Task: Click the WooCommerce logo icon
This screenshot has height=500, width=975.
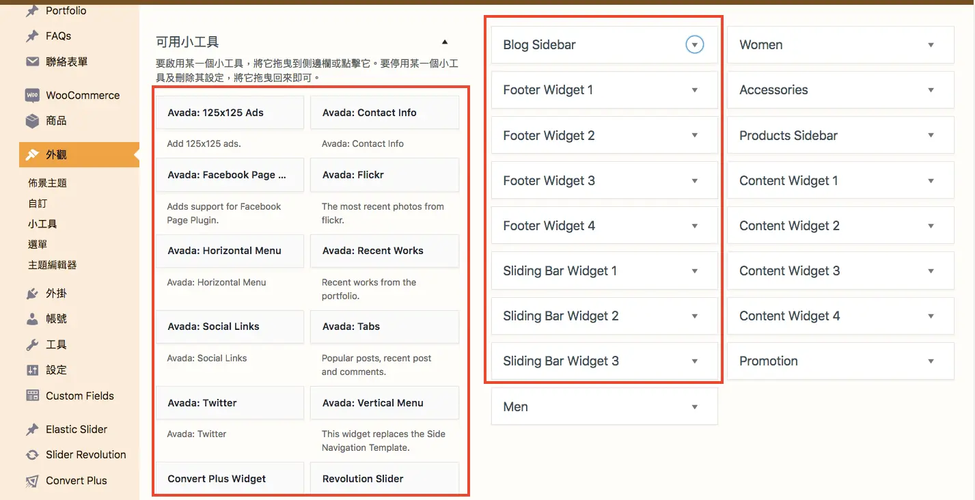Action: (x=32, y=96)
